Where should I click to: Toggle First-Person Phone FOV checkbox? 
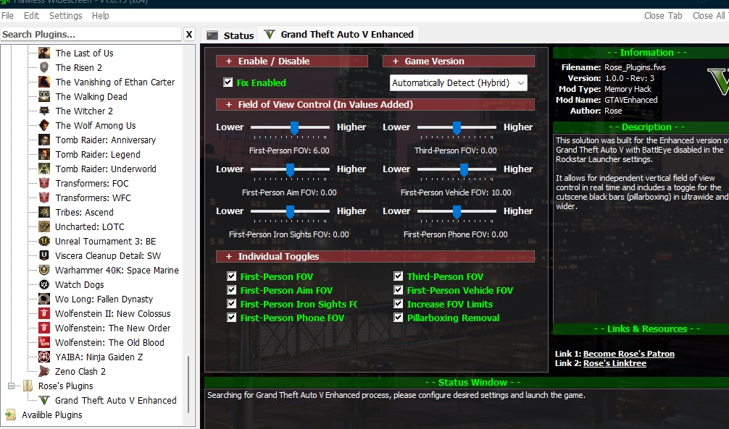point(232,317)
